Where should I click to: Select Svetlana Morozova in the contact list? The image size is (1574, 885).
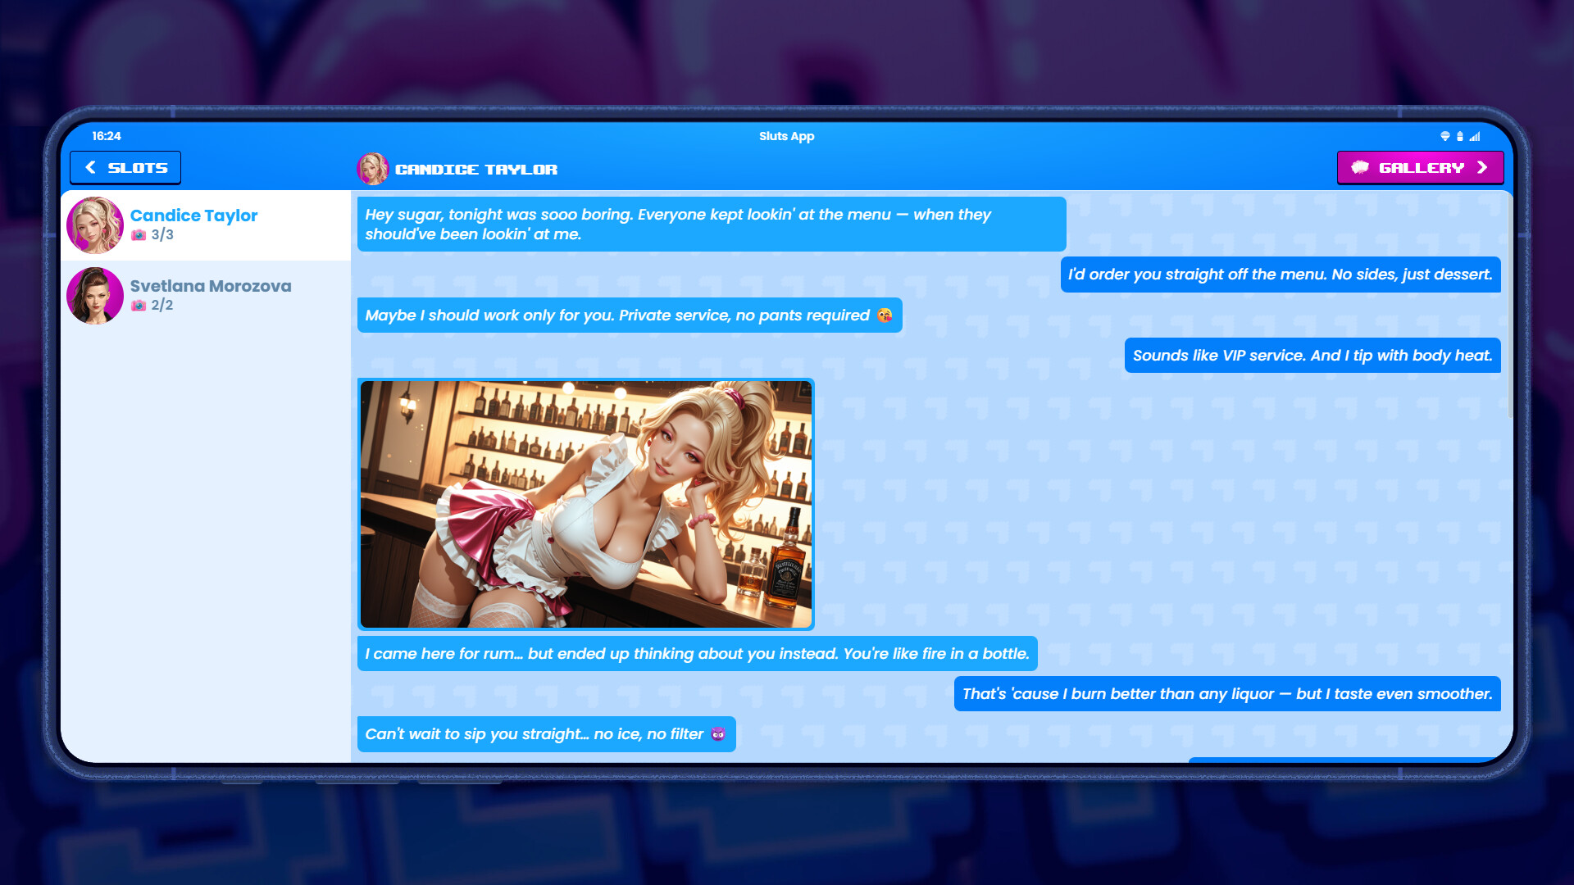206,296
